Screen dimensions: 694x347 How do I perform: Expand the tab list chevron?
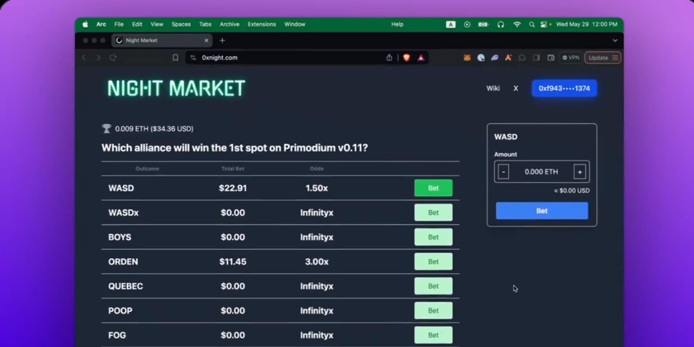pos(615,40)
